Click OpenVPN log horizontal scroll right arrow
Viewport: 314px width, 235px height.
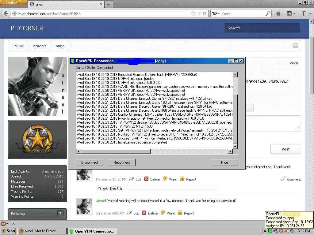click(230, 151)
